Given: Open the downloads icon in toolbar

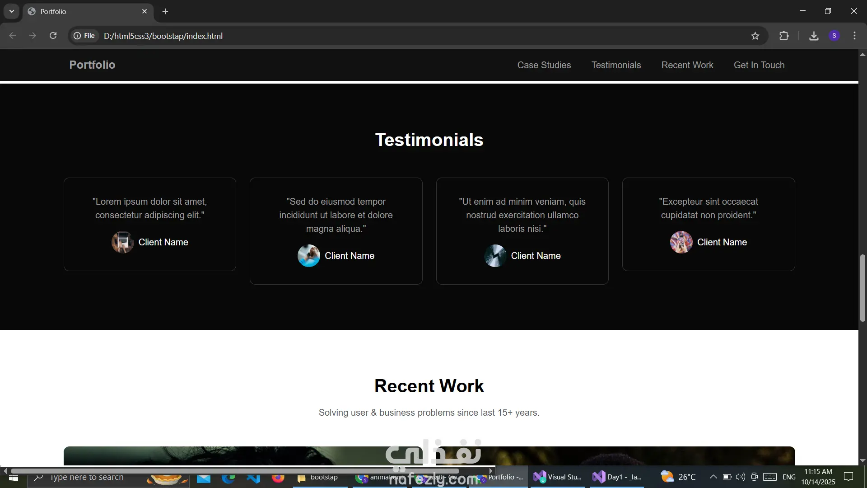Looking at the screenshot, I should (x=814, y=36).
